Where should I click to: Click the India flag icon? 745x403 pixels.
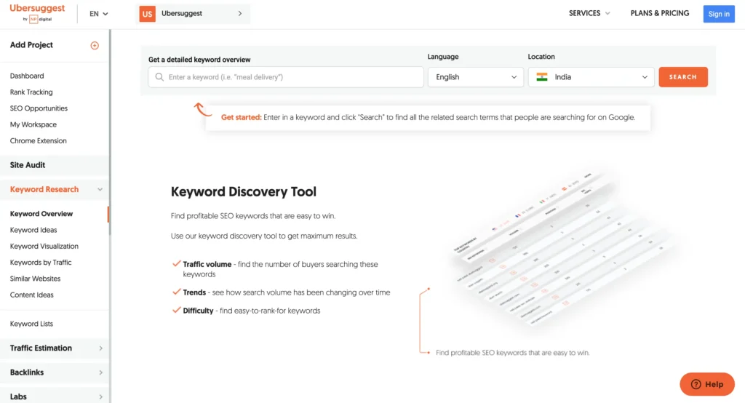542,77
